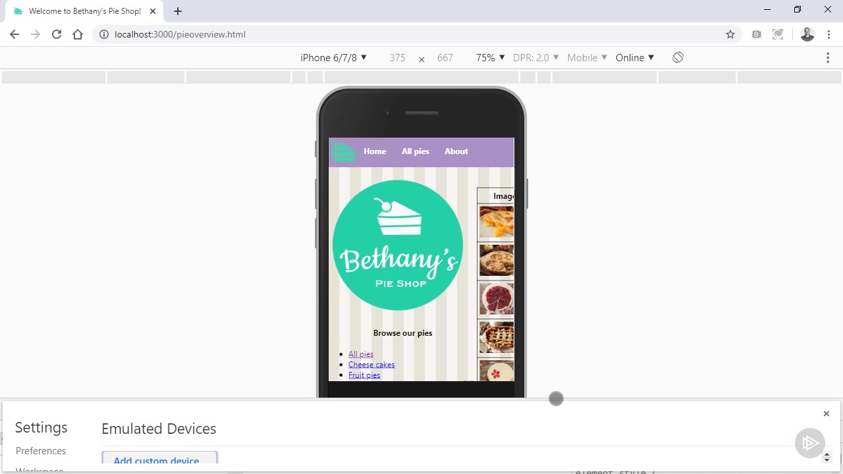Expand the Online network throttling dropdown
843x474 pixels.
(634, 58)
